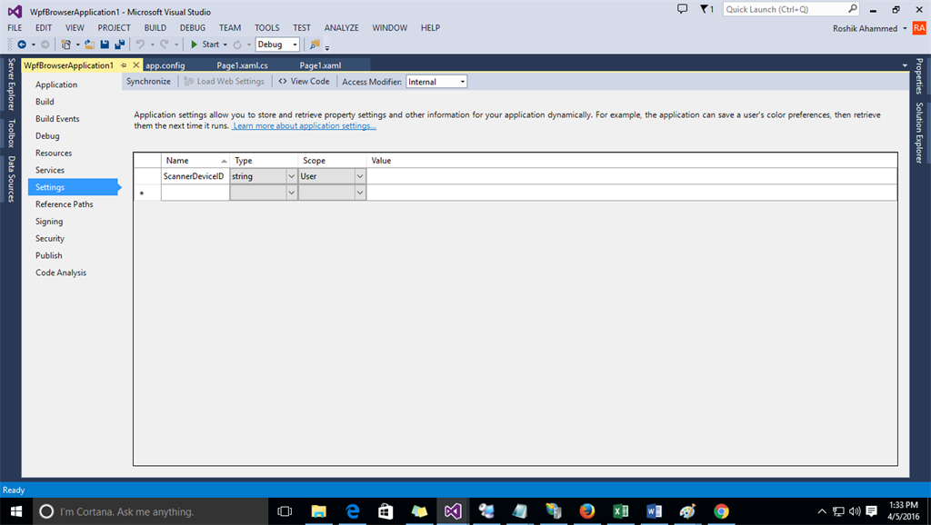The width and height of the screenshot is (931, 525).
Task: Switch to the app.config tab
Action: [x=165, y=65]
